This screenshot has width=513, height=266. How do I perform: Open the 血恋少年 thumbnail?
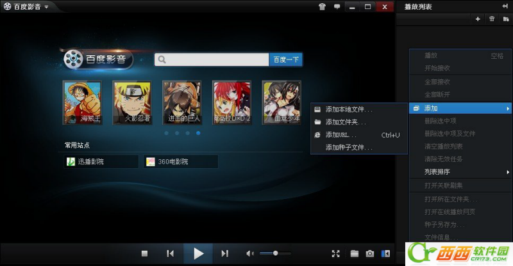pos(282,102)
